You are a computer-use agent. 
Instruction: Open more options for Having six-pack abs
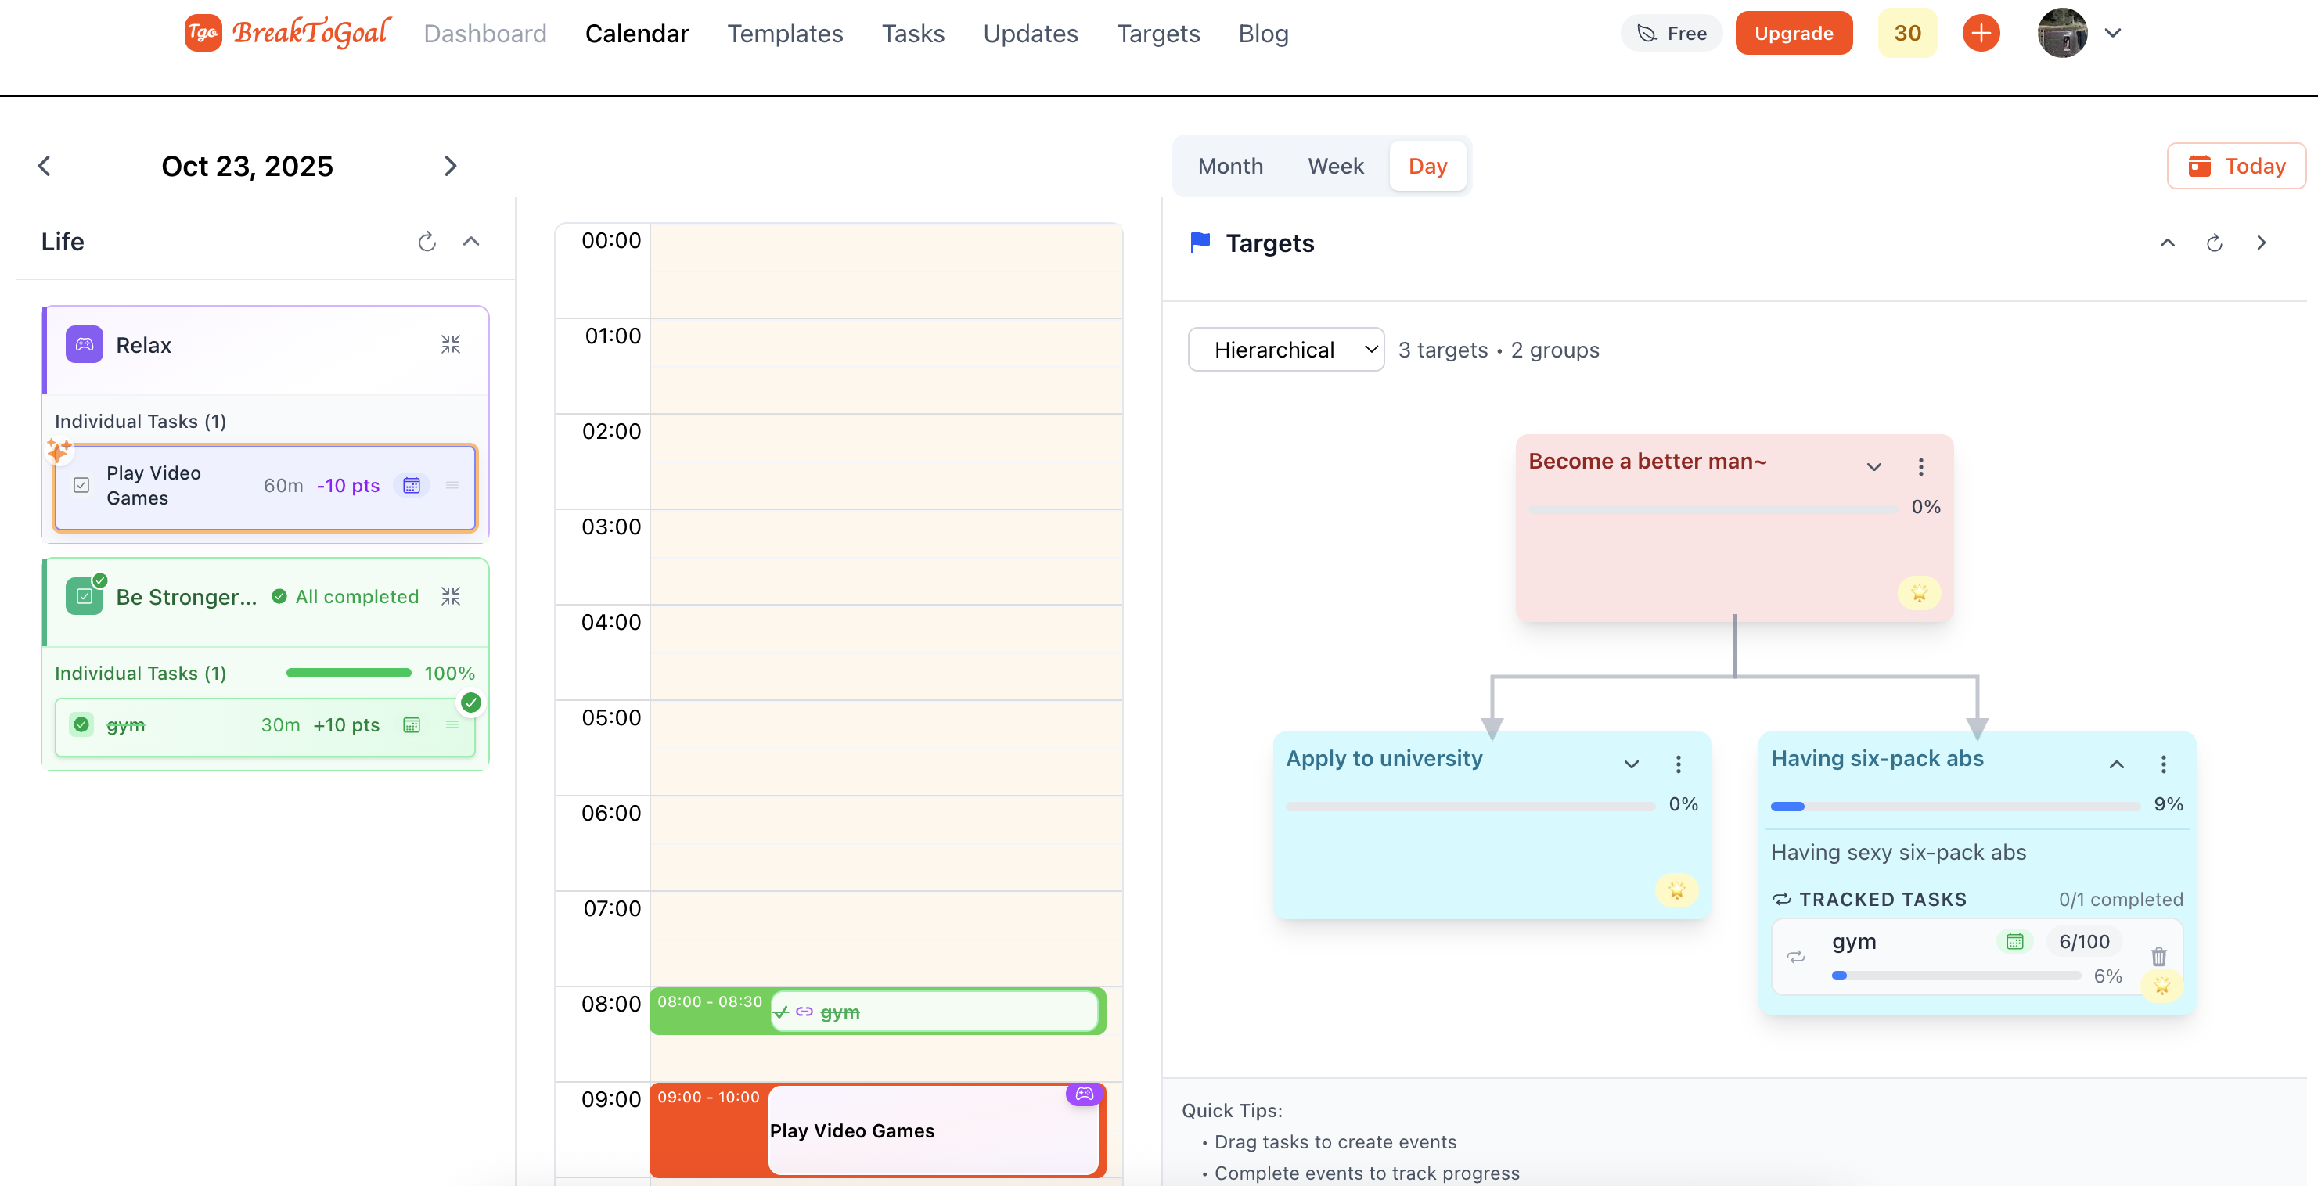pos(2163,765)
